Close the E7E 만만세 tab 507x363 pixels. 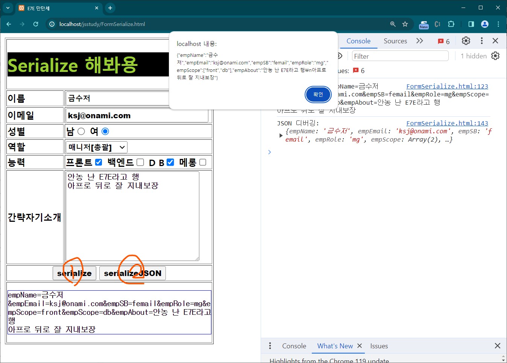point(97,8)
